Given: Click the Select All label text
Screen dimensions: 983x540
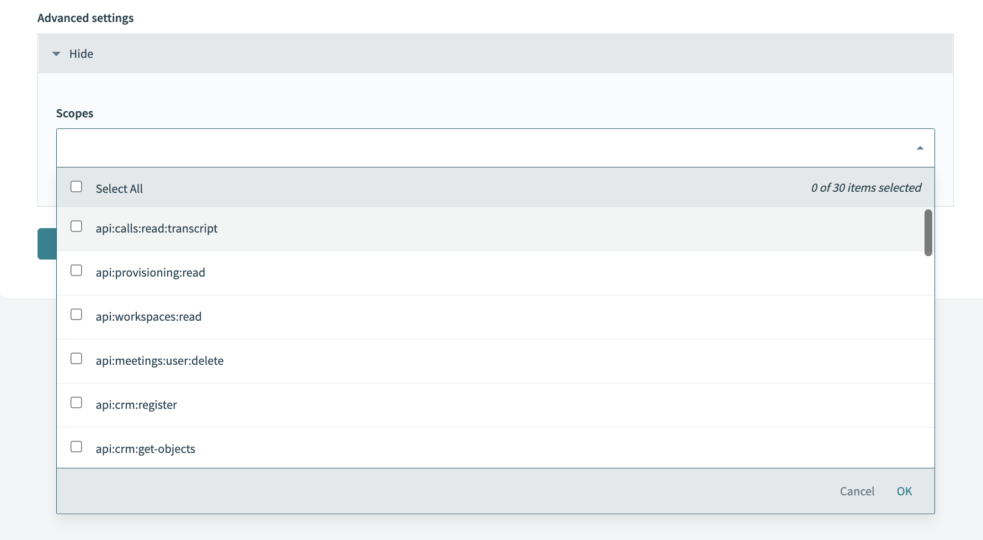Looking at the screenshot, I should [x=119, y=189].
